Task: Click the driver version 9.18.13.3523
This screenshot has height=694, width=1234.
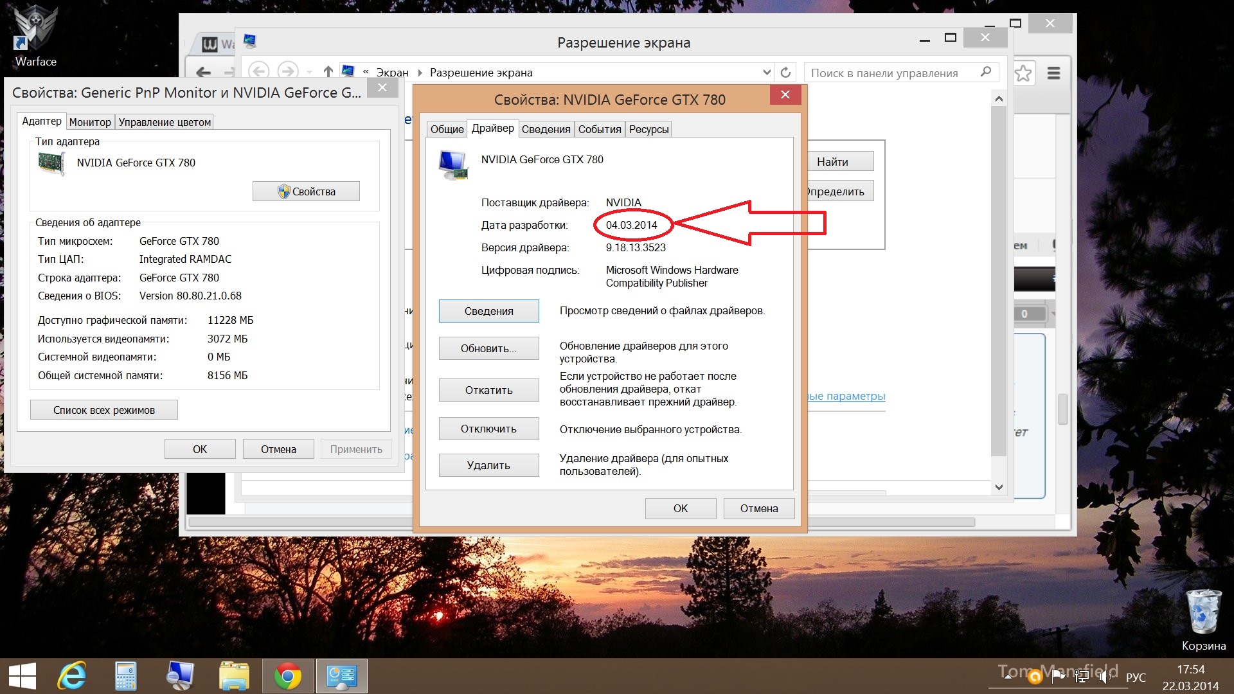Action: point(636,247)
